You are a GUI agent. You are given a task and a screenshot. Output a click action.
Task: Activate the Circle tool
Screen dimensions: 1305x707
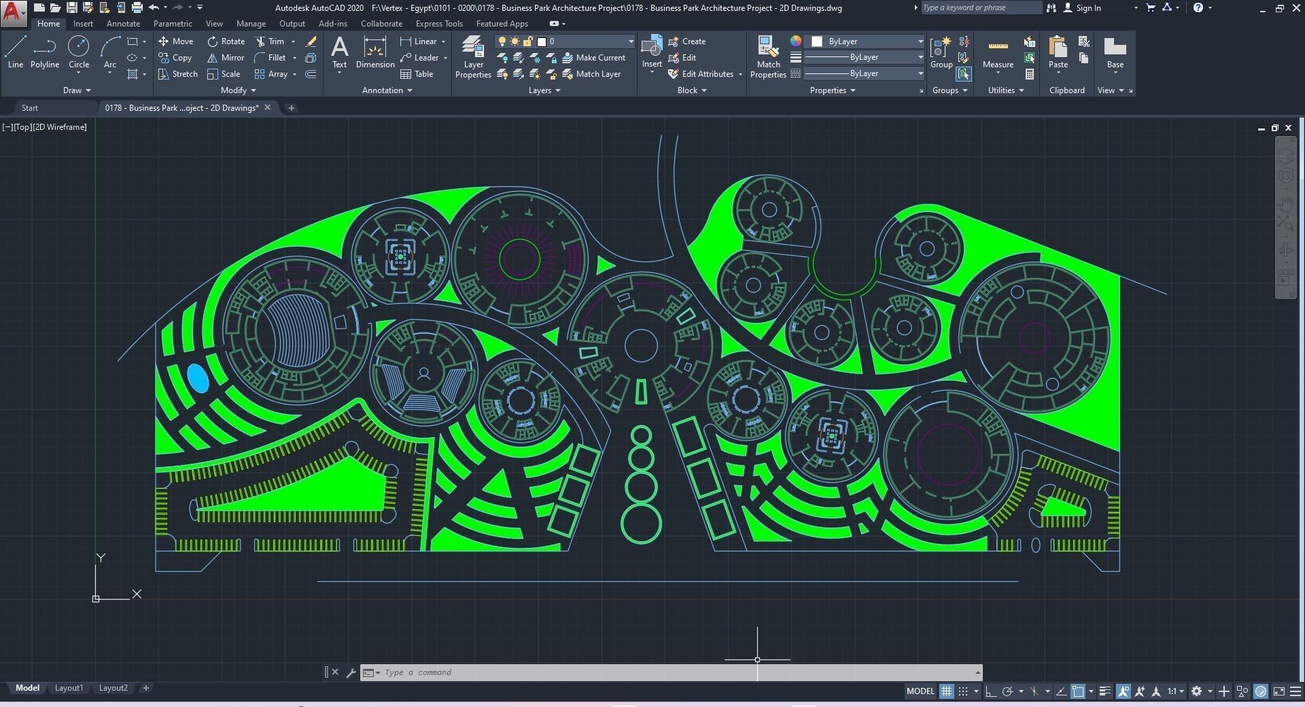[79, 53]
